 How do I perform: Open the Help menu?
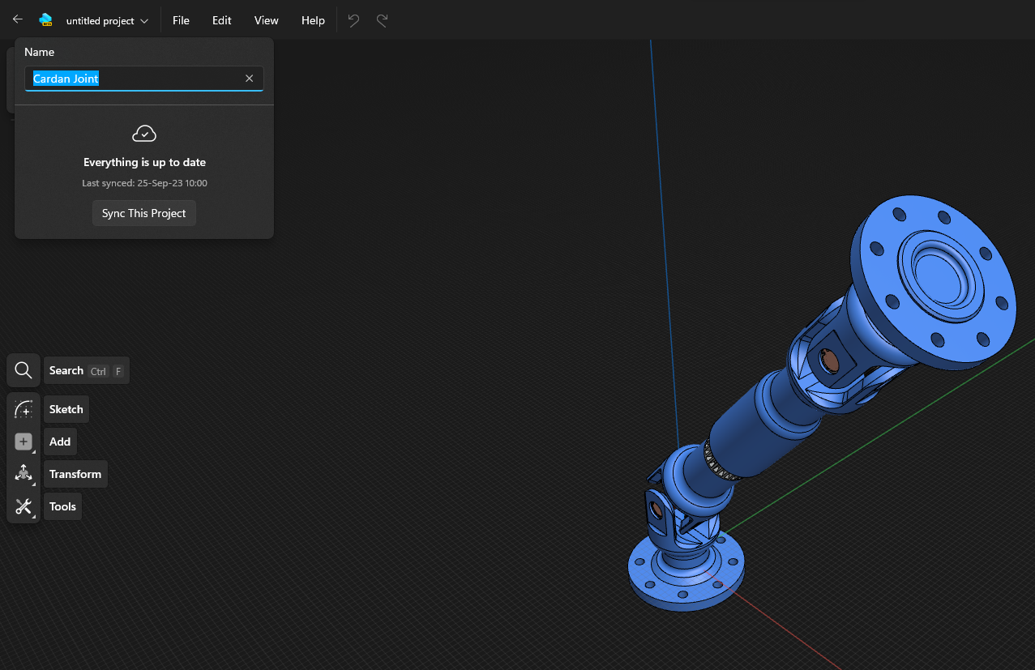tap(313, 20)
